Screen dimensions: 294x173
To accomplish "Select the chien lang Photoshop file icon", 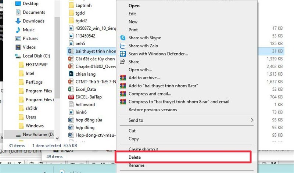I will [x=71, y=73].
